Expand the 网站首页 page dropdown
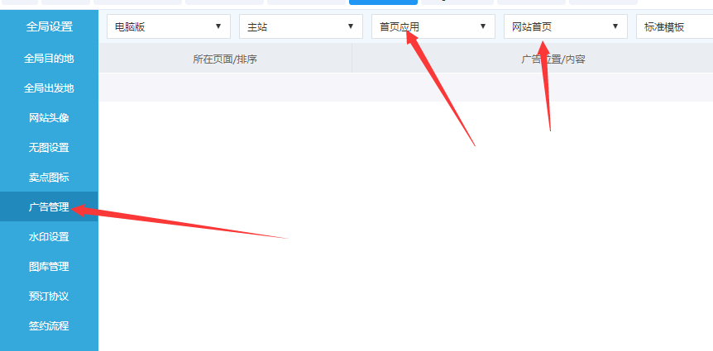Screen dimensions: 713x351 point(566,26)
